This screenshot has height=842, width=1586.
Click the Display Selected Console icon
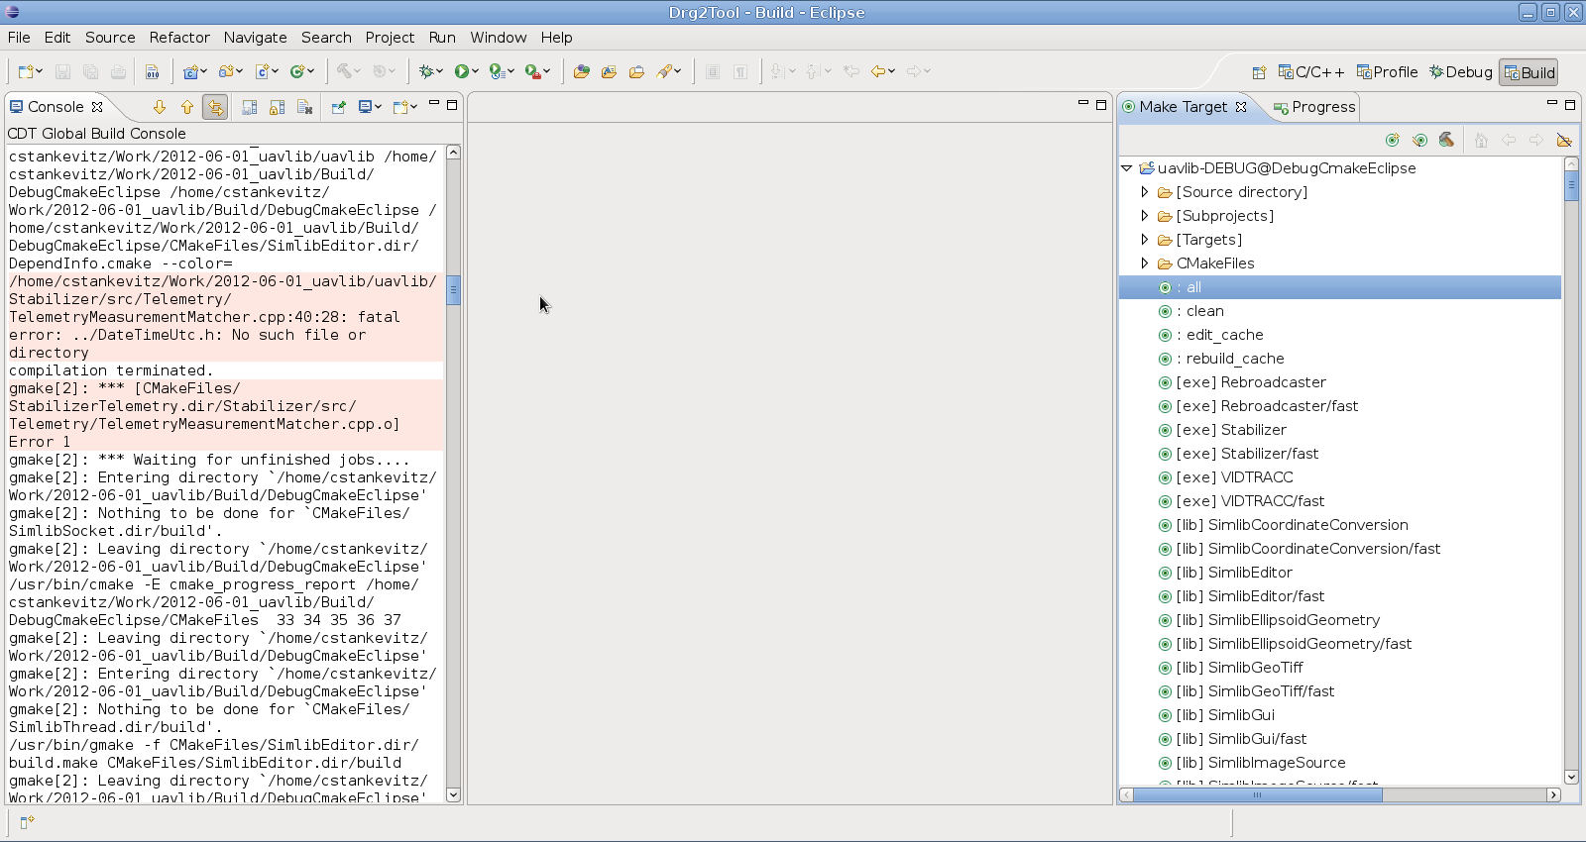(x=366, y=107)
